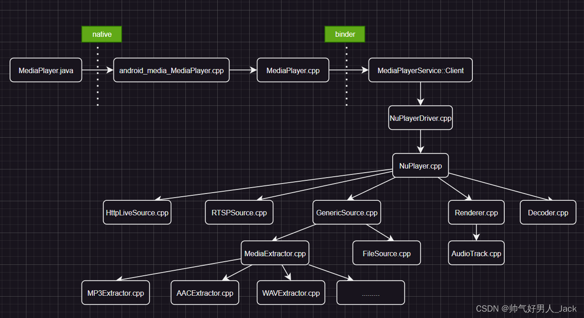Select the NuPlayer.cpp node
The width and height of the screenshot is (584, 318).
420,165
